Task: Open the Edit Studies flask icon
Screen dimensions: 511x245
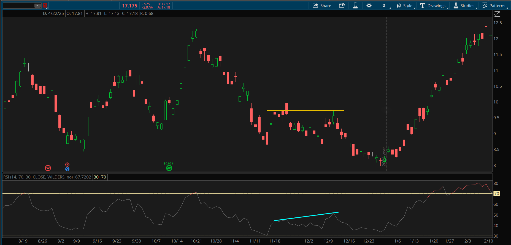Action: pyautogui.click(x=355, y=6)
